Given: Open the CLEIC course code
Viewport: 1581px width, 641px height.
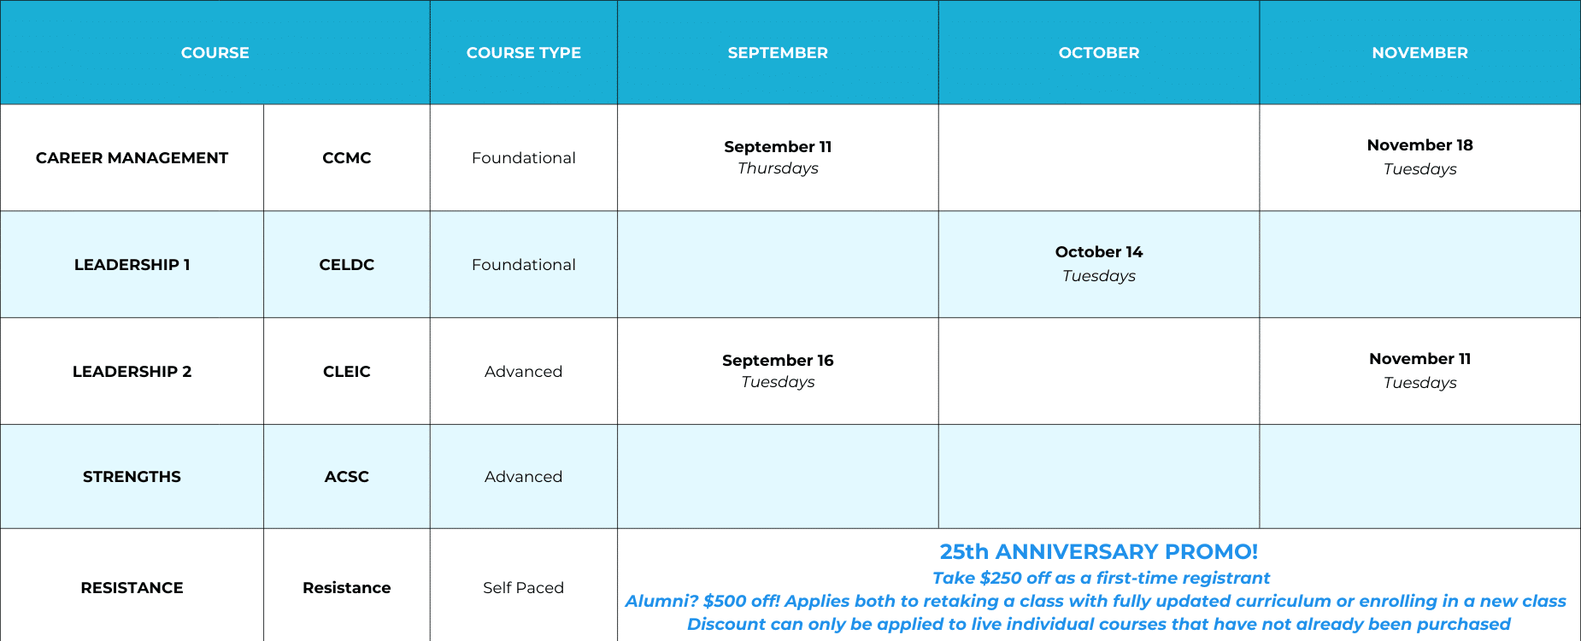Looking at the screenshot, I should [x=346, y=372].
